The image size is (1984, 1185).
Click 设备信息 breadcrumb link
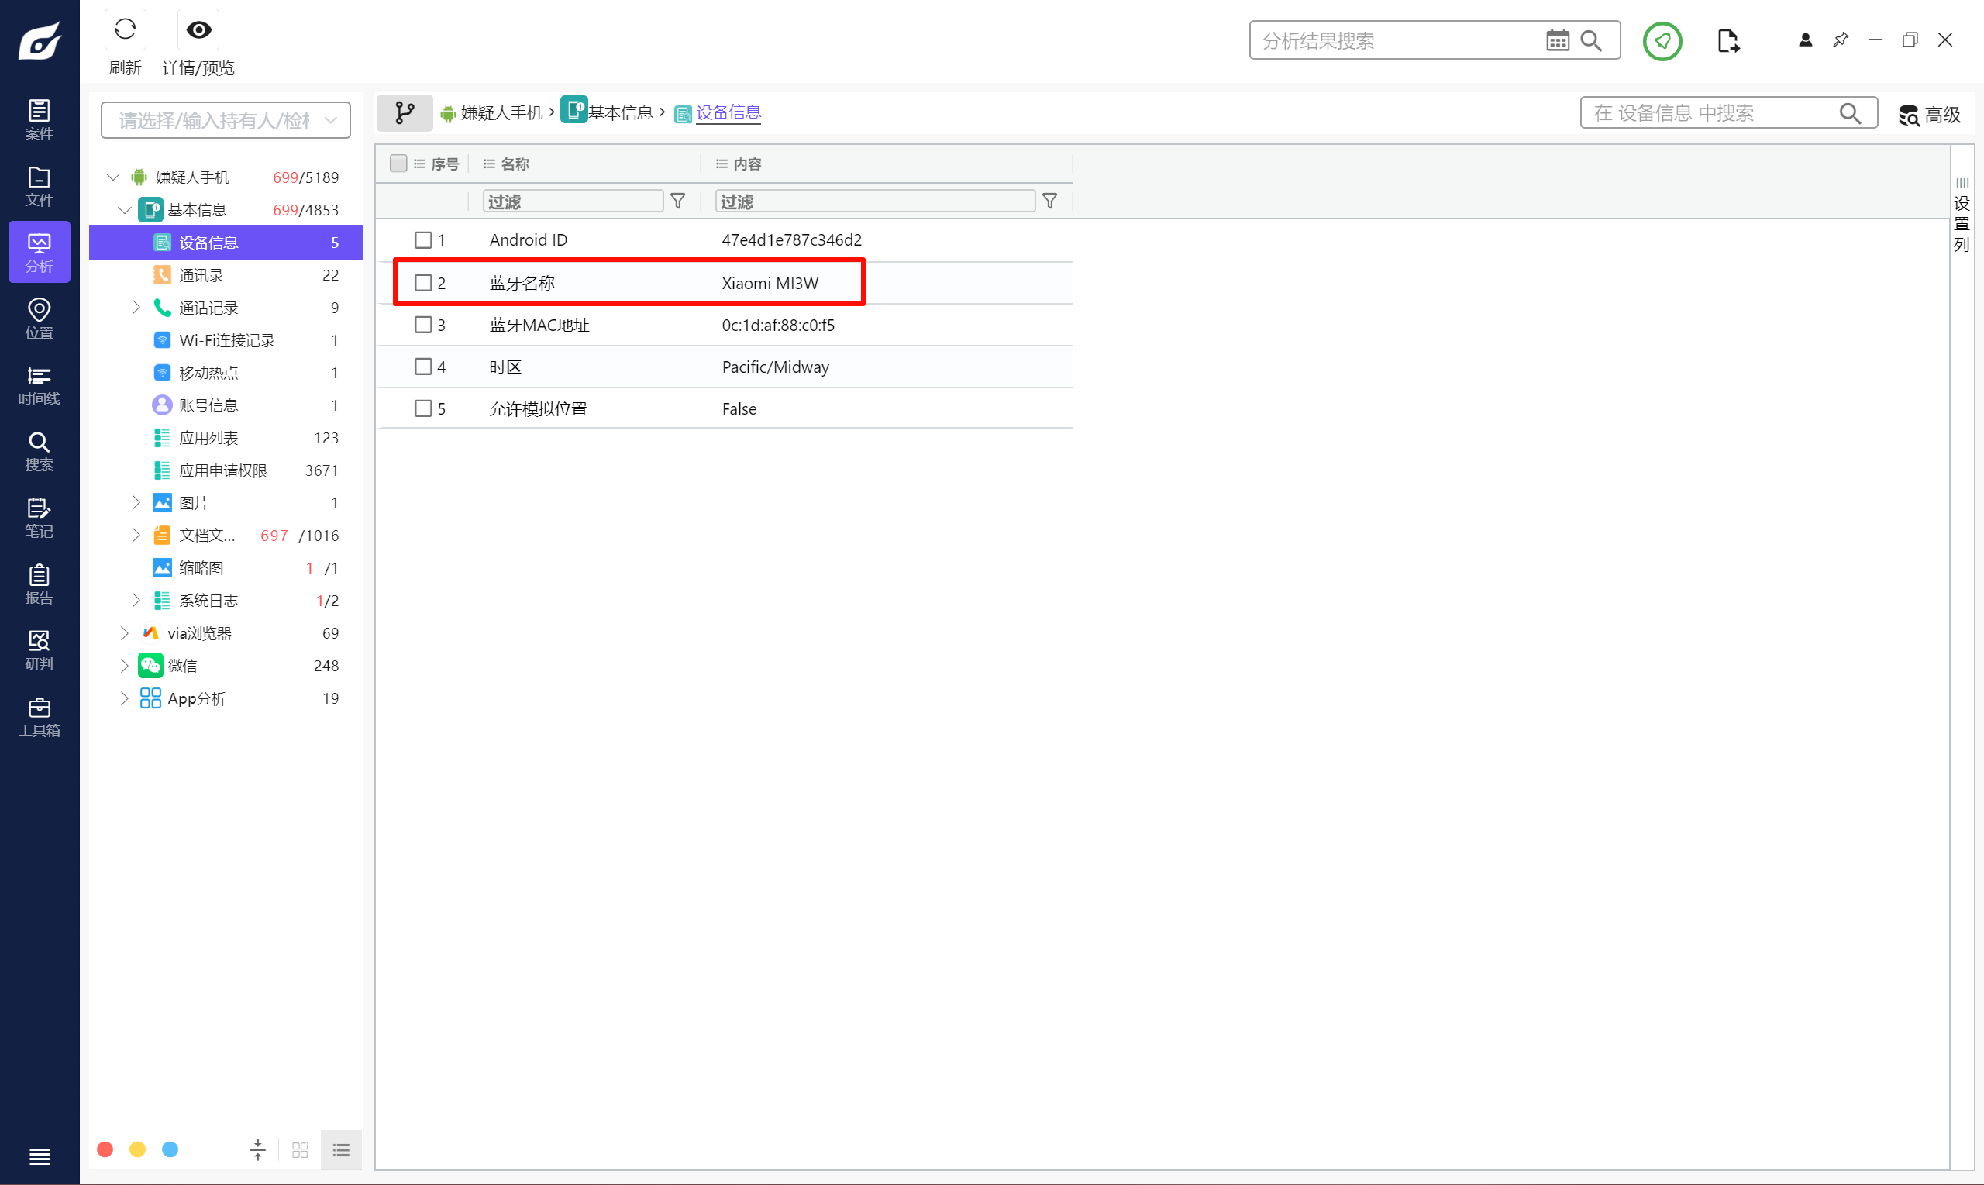tap(728, 112)
